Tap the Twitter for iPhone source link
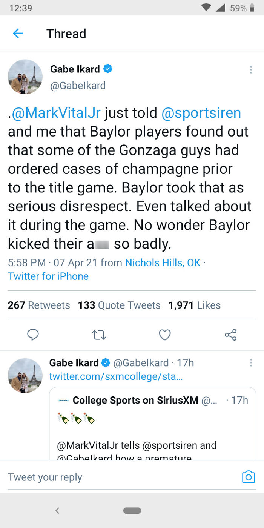Image resolution: width=264 pixels, height=528 pixels. [x=48, y=276]
